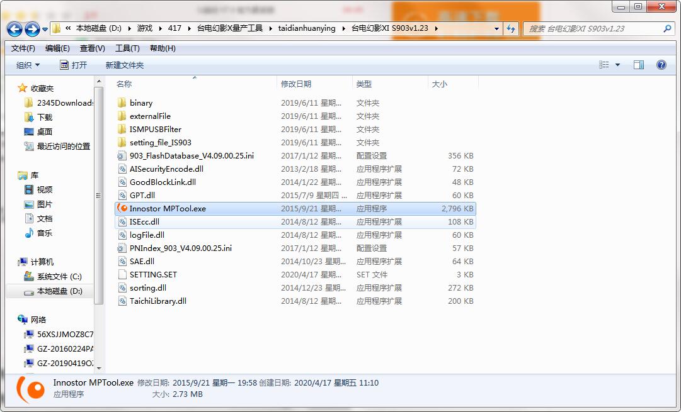
Task: Show the preview pane icon
Action: point(638,64)
